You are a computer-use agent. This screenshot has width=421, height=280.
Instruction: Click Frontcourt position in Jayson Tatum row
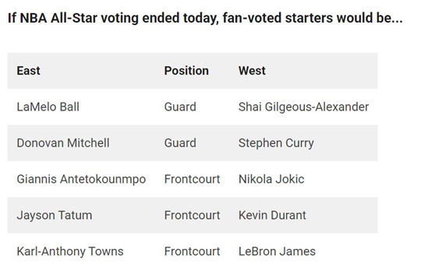(192, 215)
